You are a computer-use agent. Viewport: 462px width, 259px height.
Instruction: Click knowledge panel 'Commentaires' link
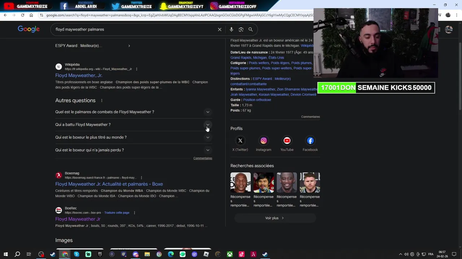(310, 117)
